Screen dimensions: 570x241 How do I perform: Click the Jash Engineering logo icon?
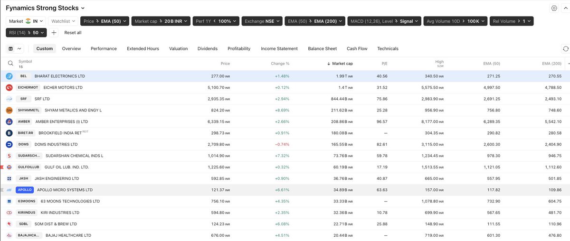pyautogui.click(x=9, y=178)
